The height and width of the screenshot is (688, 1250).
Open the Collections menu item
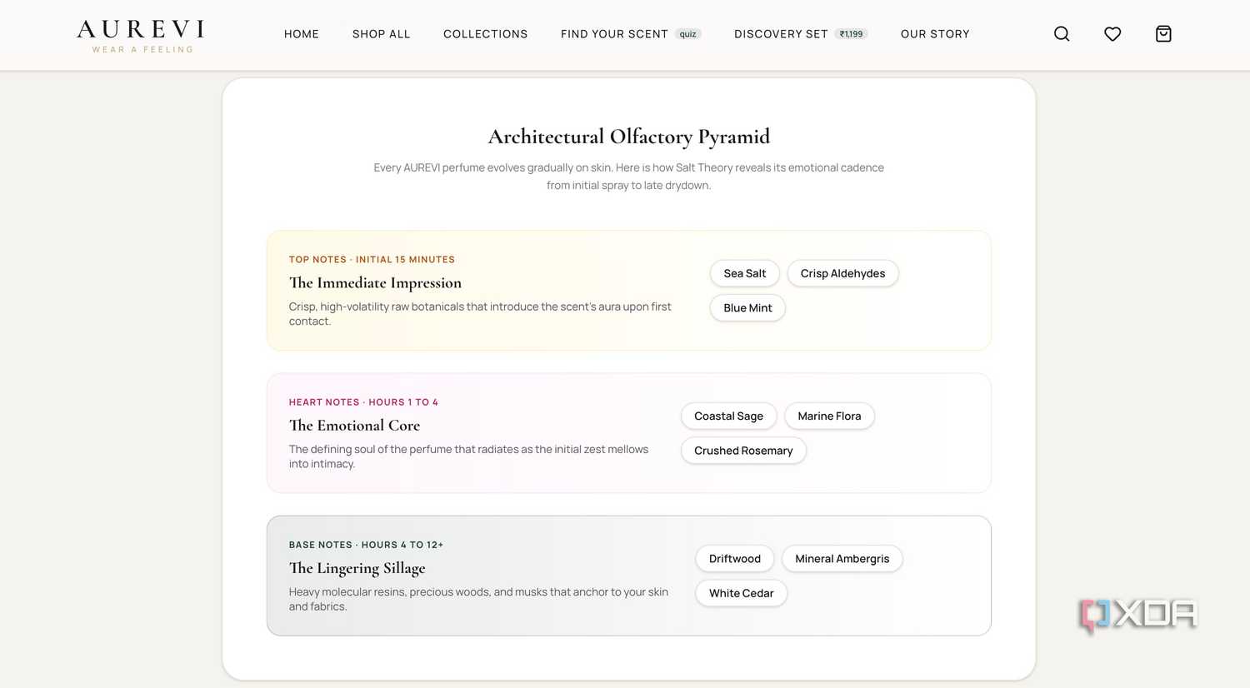[x=485, y=34]
